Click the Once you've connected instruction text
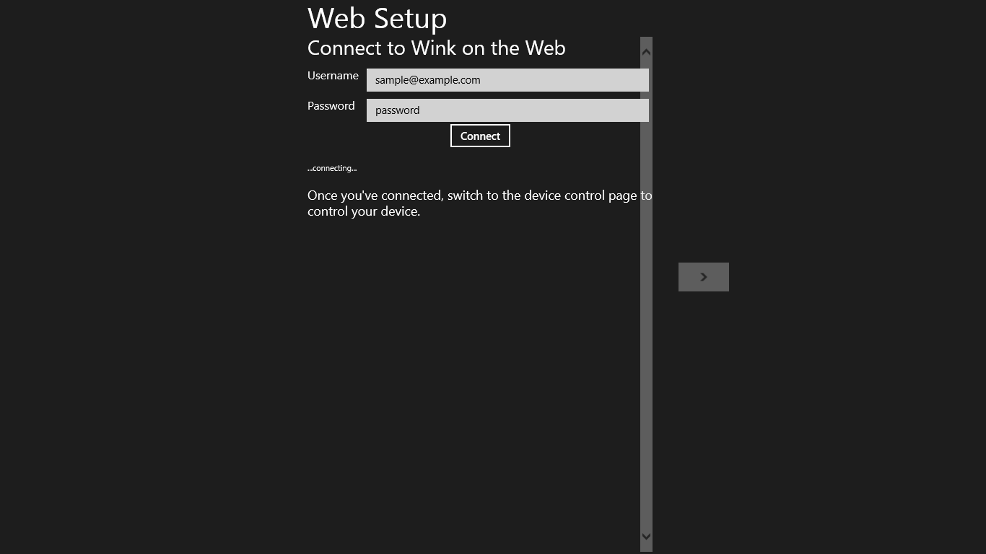 [479, 203]
